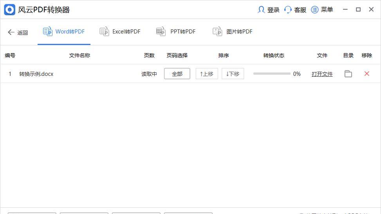
Task: Click the 目录 column header
Action: coord(348,56)
